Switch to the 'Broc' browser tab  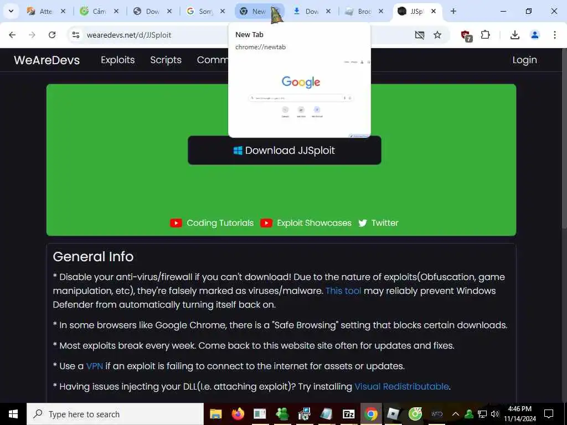click(364, 11)
